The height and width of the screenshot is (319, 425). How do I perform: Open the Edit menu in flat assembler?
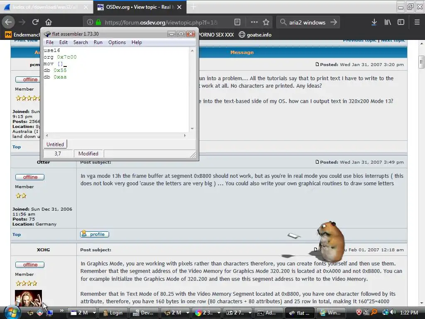coord(64,42)
